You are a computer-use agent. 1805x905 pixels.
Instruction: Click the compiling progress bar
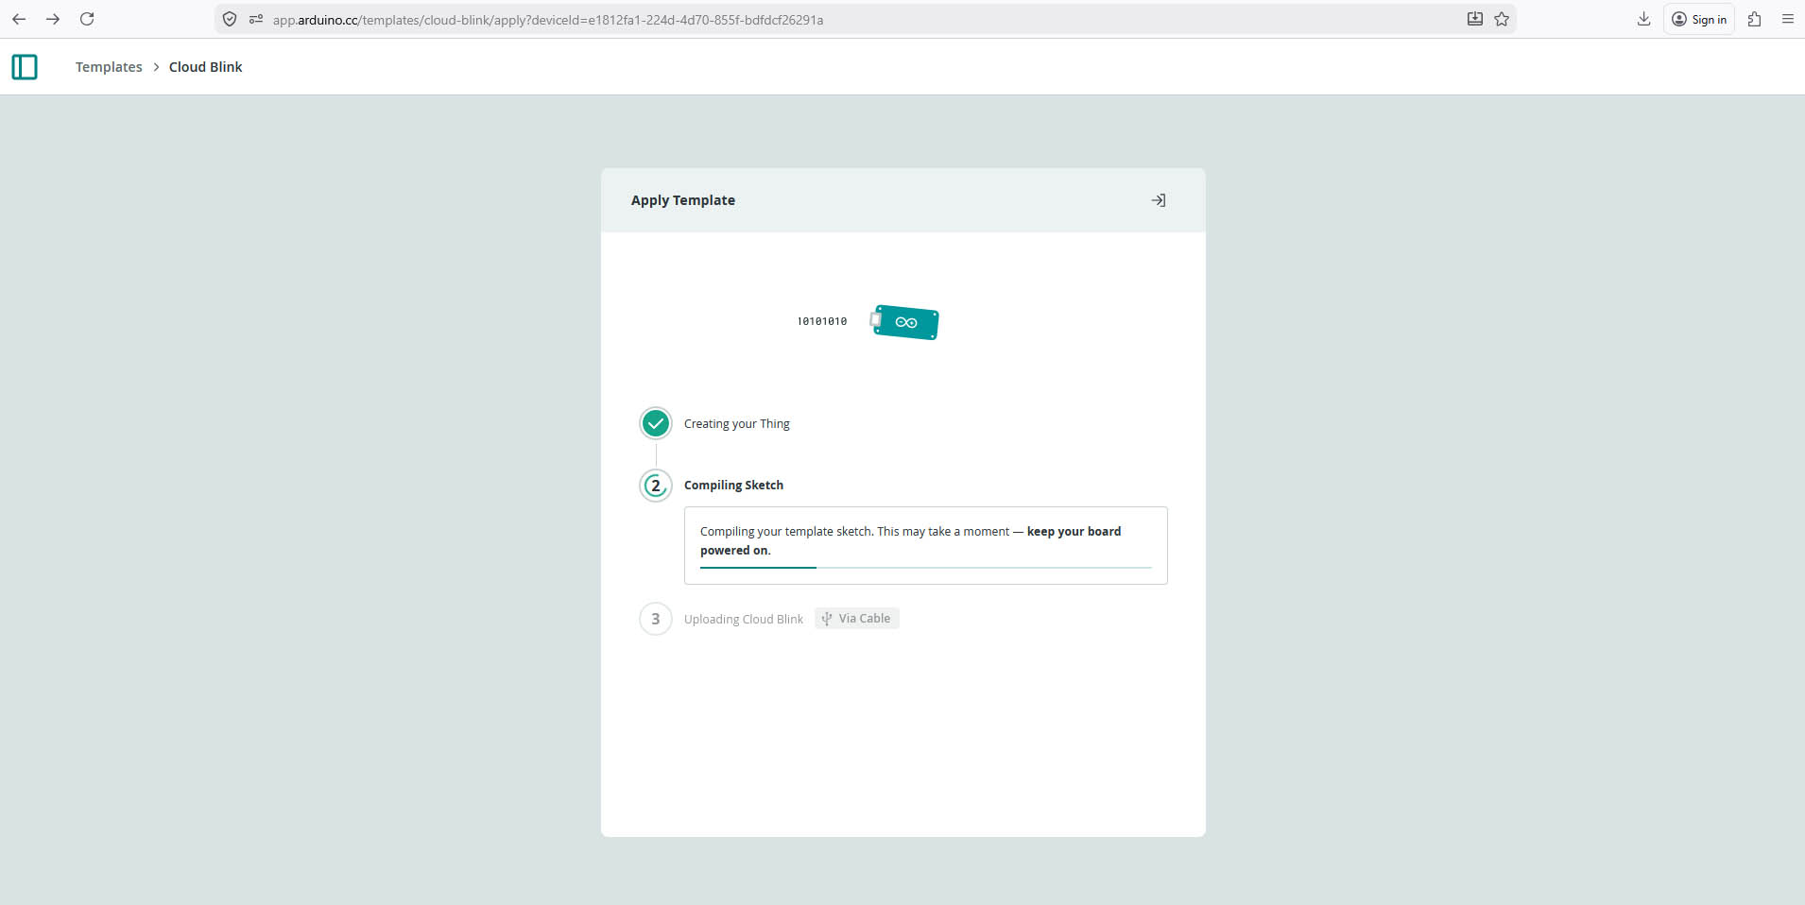[x=926, y=568]
